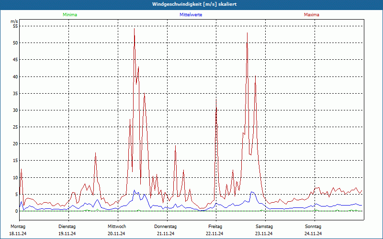
Task: Click the 45 y-axis value
Action: (x=16, y=60)
